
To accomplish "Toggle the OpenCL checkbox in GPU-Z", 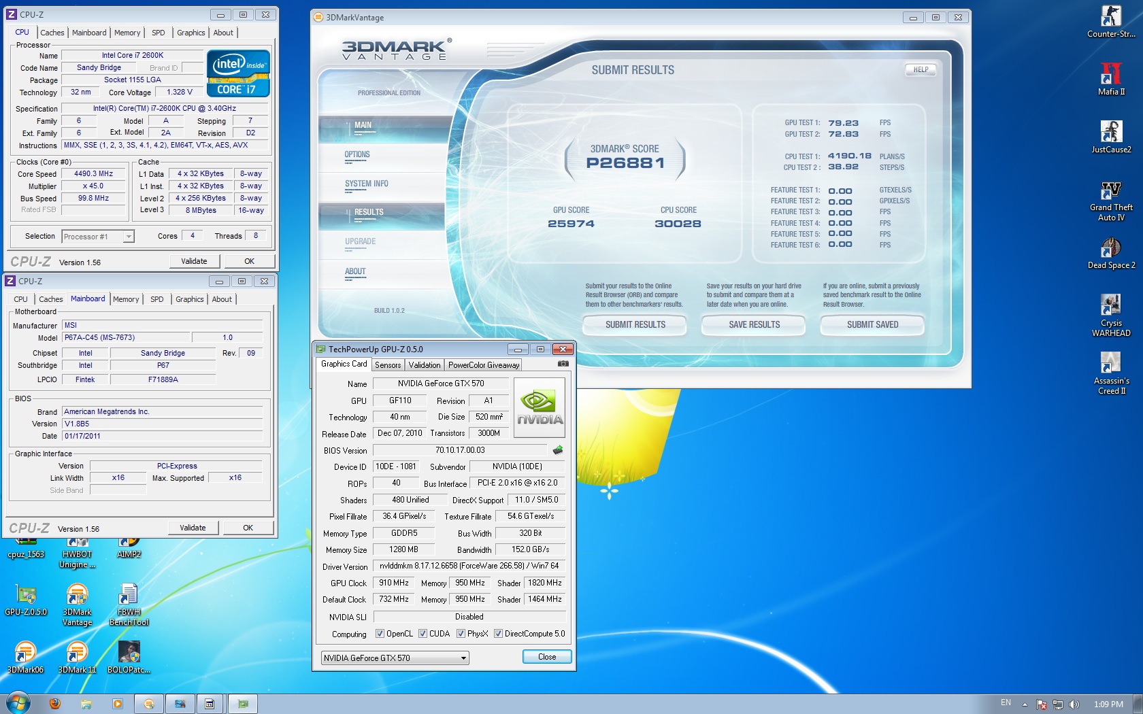I will (380, 633).
